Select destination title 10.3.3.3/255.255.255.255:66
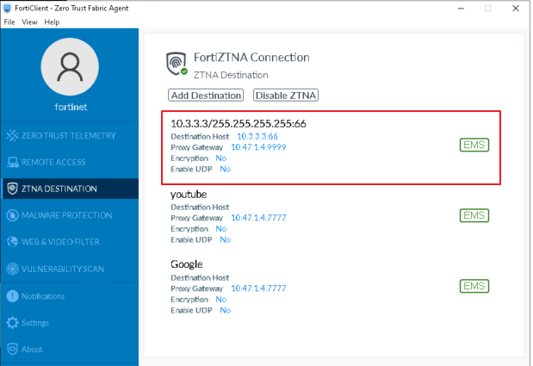This screenshot has width=533, height=366. point(239,124)
